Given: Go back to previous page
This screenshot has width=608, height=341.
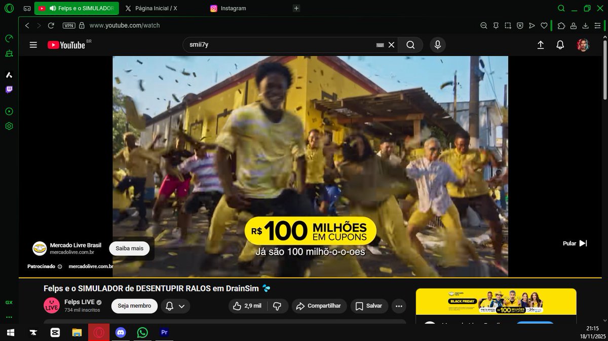Looking at the screenshot, I should (x=27, y=25).
